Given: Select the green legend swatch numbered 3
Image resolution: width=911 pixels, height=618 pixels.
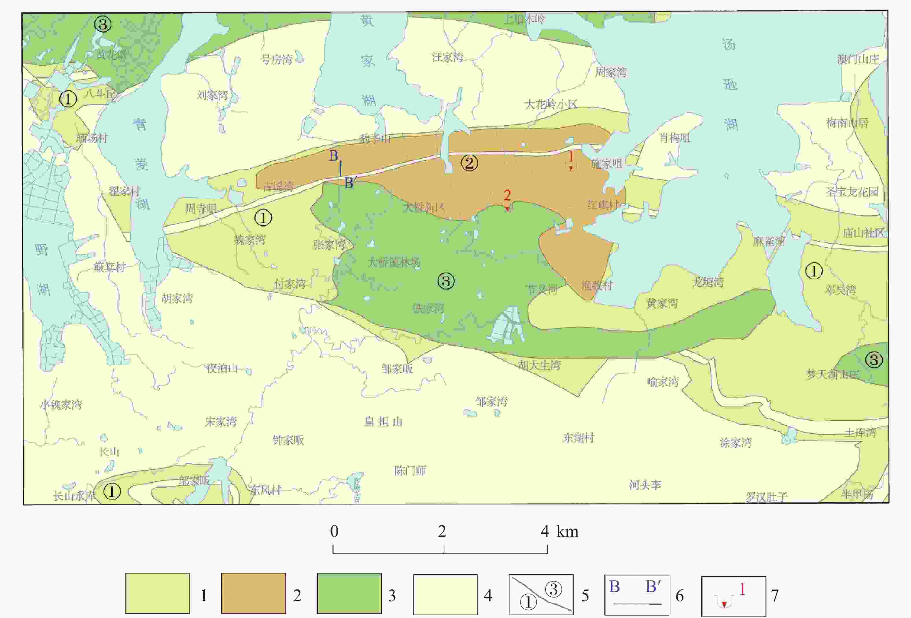Looking at the screenshot, I should pyautogui.click(x=349, y=594).
